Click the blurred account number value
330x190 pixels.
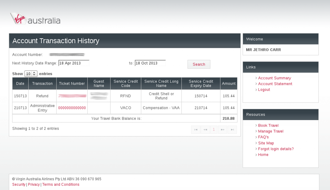point(67,55)
